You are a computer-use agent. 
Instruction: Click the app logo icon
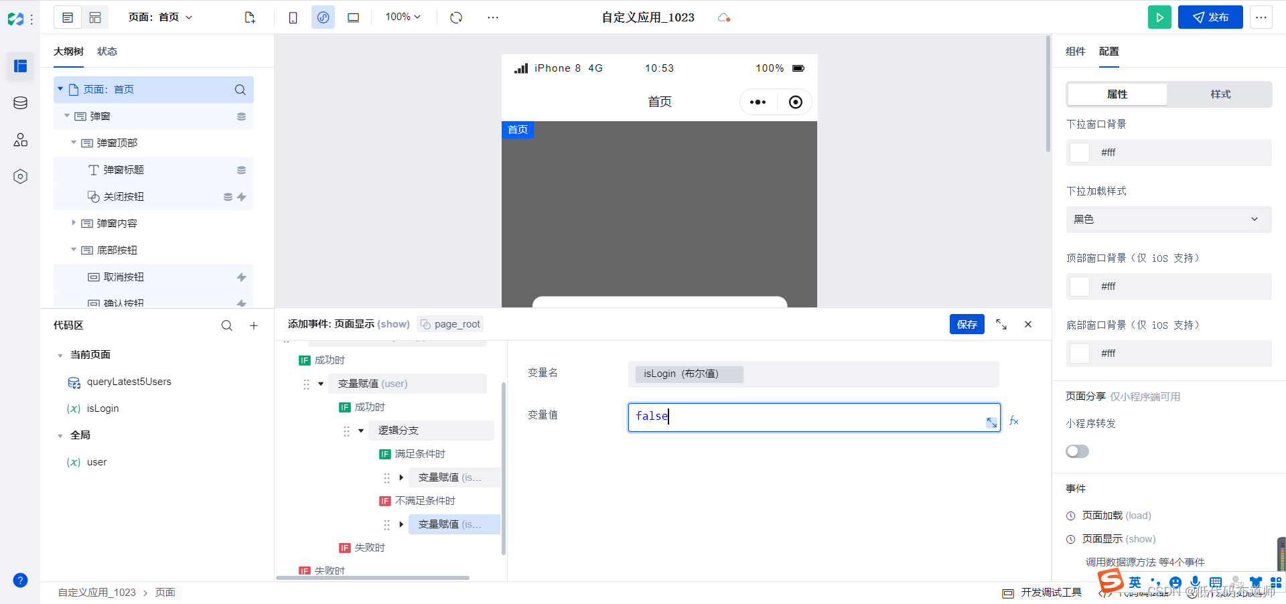[15, 19]
